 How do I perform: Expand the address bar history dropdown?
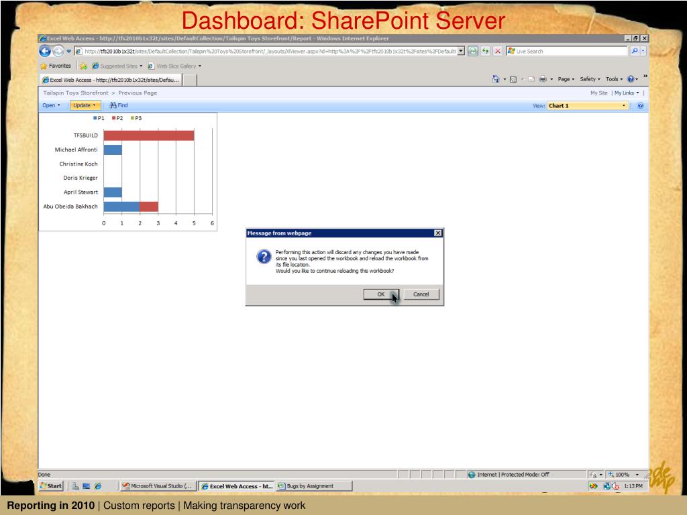click(x=461, y=51)
